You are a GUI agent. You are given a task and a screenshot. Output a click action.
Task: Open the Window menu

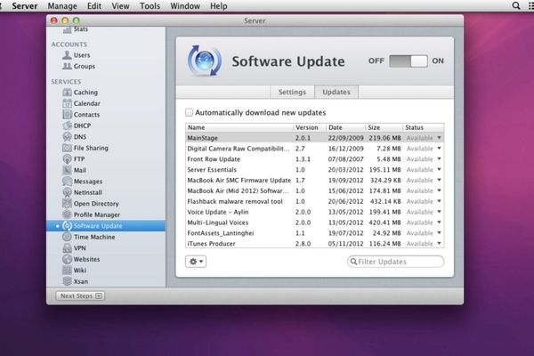point(185,6)
